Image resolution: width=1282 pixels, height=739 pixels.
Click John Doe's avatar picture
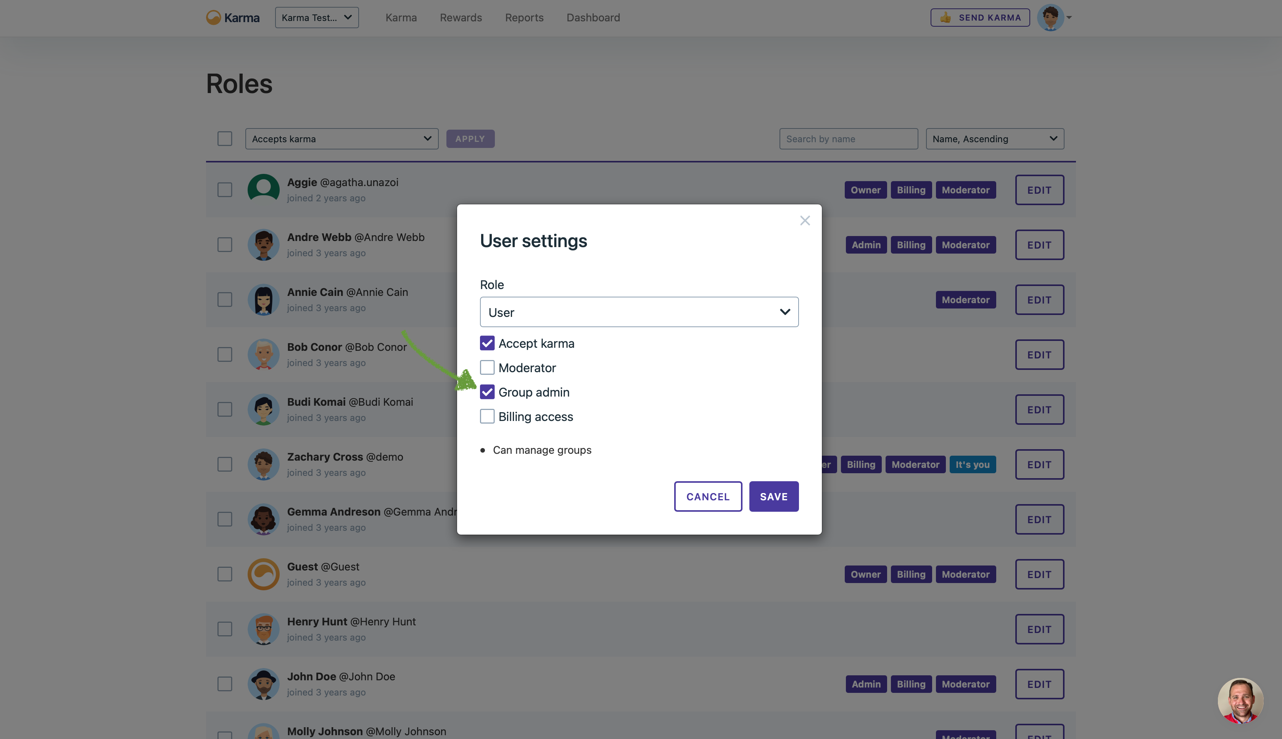[x=263, y=684]
